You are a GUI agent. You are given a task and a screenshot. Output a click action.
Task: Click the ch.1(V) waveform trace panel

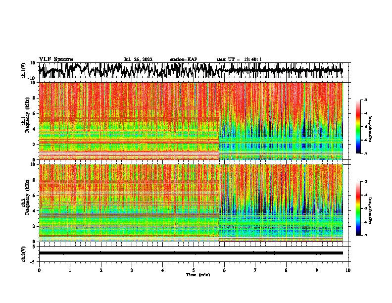pyautogui.click(x=193, y=70)
